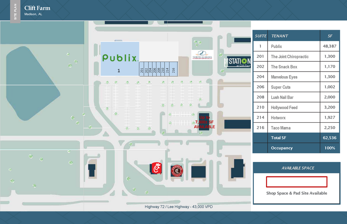Click the AVAILABLE SPACE panel header
This screenshot has width=347, height=224.
click(298, 168)
